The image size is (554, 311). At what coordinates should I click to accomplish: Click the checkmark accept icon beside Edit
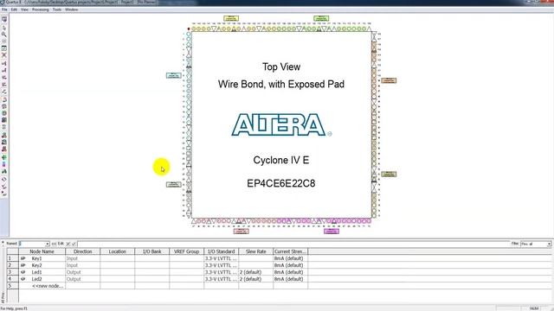coord(74,244)
